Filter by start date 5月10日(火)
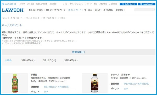Screen dimensions: 157x95 [28, 60]
